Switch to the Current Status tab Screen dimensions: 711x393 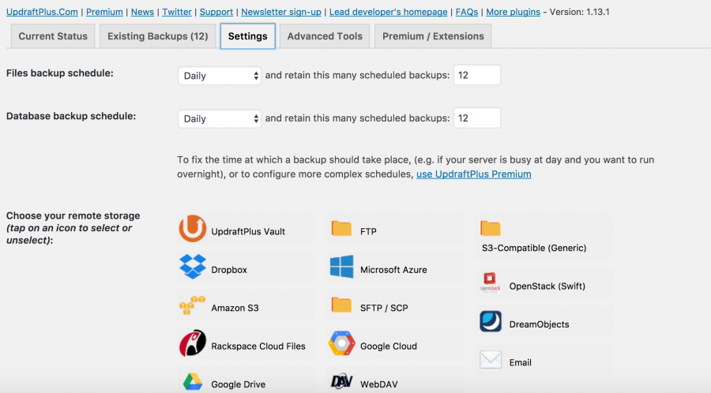click(x=53, y=36)
